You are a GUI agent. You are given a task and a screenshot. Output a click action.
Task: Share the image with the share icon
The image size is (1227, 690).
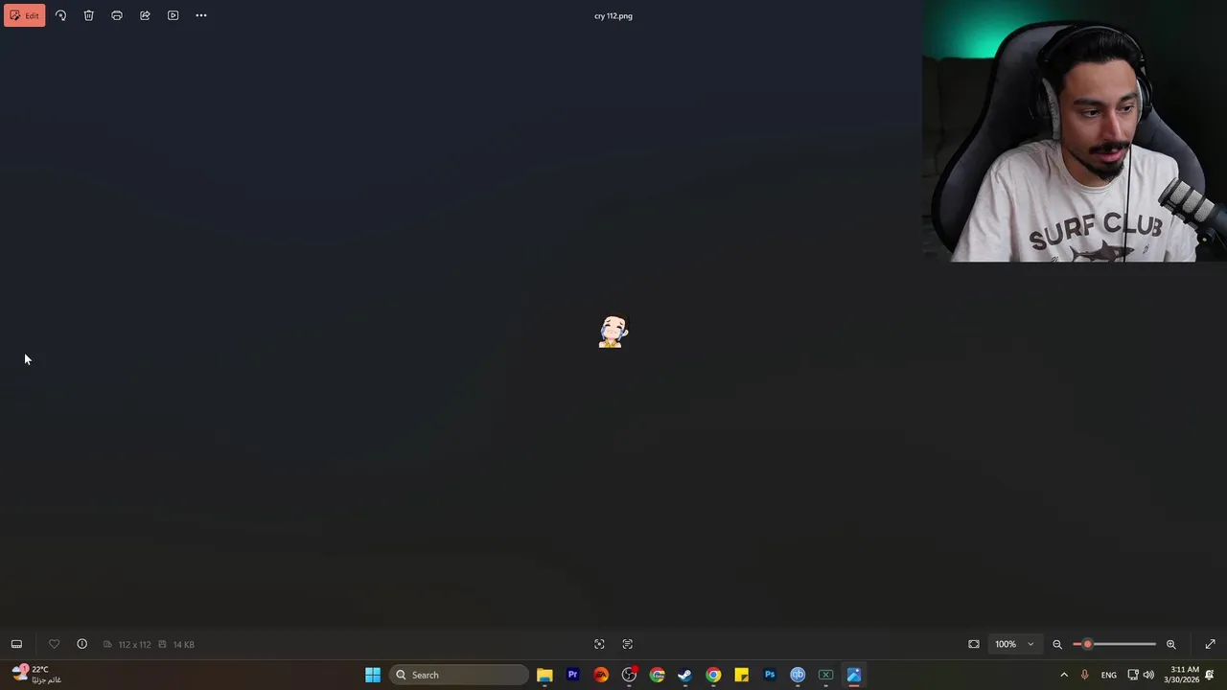145,15
